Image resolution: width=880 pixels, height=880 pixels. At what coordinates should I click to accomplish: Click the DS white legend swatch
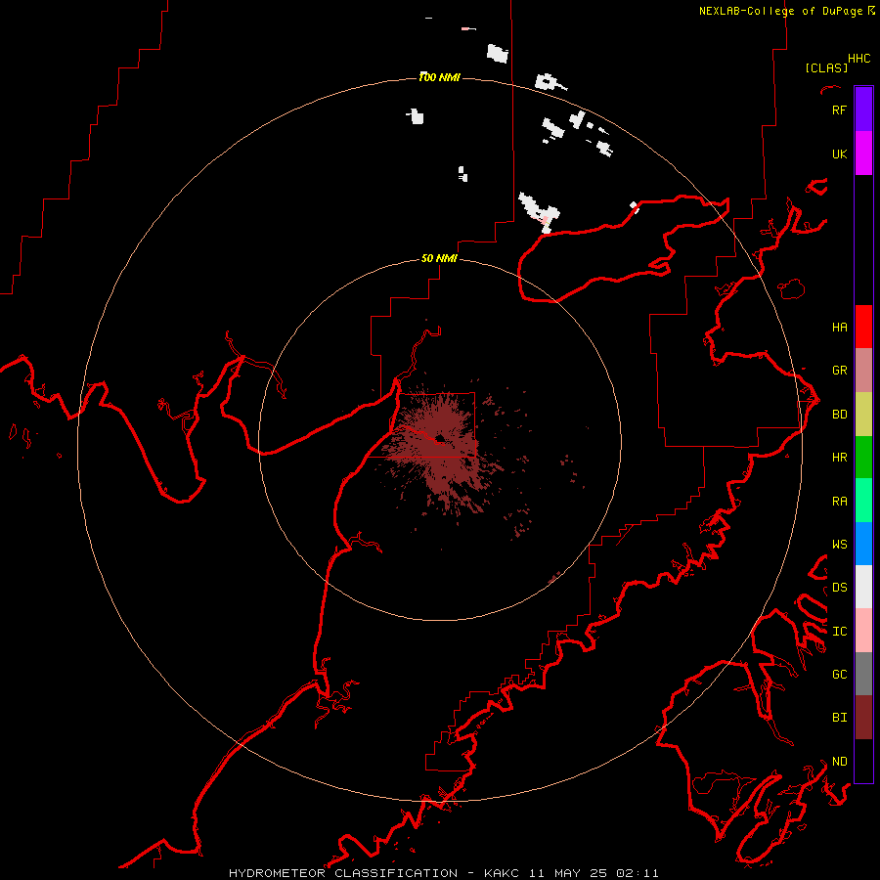(863, 587)
